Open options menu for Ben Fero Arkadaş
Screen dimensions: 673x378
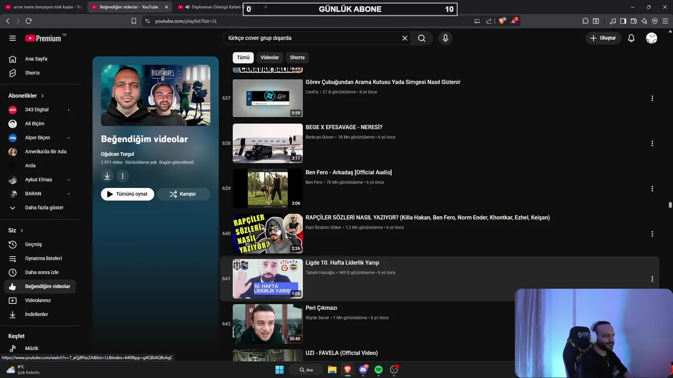click(x=652, y=188)
